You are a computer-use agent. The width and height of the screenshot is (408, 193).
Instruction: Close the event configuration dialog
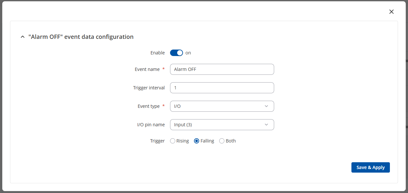(x=392, y=12)
